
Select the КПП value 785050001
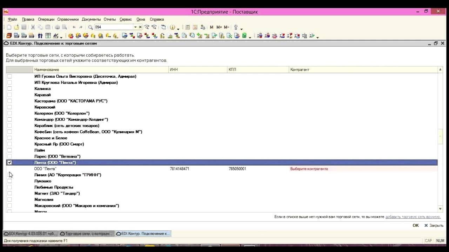(x=237, y=169)
